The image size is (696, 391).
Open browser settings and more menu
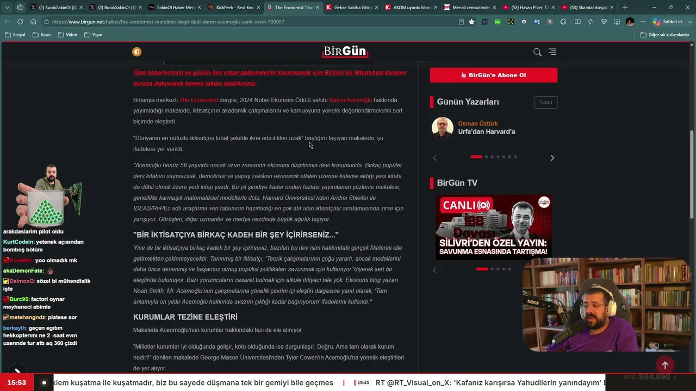pos(643,22)
